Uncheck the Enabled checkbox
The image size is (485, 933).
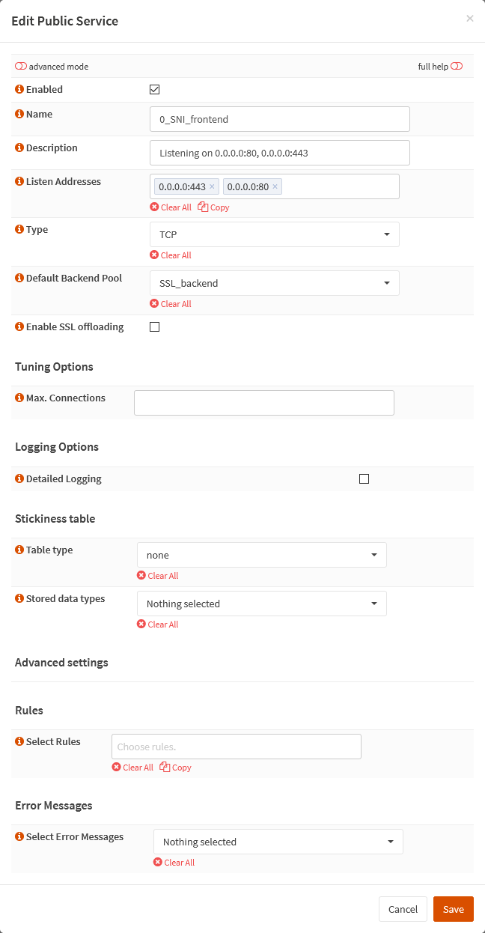(x=155, y=90)
